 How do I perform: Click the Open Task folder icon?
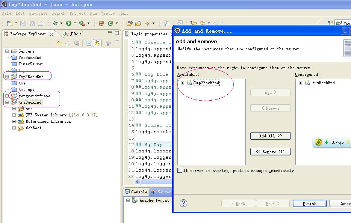point(138,23)
